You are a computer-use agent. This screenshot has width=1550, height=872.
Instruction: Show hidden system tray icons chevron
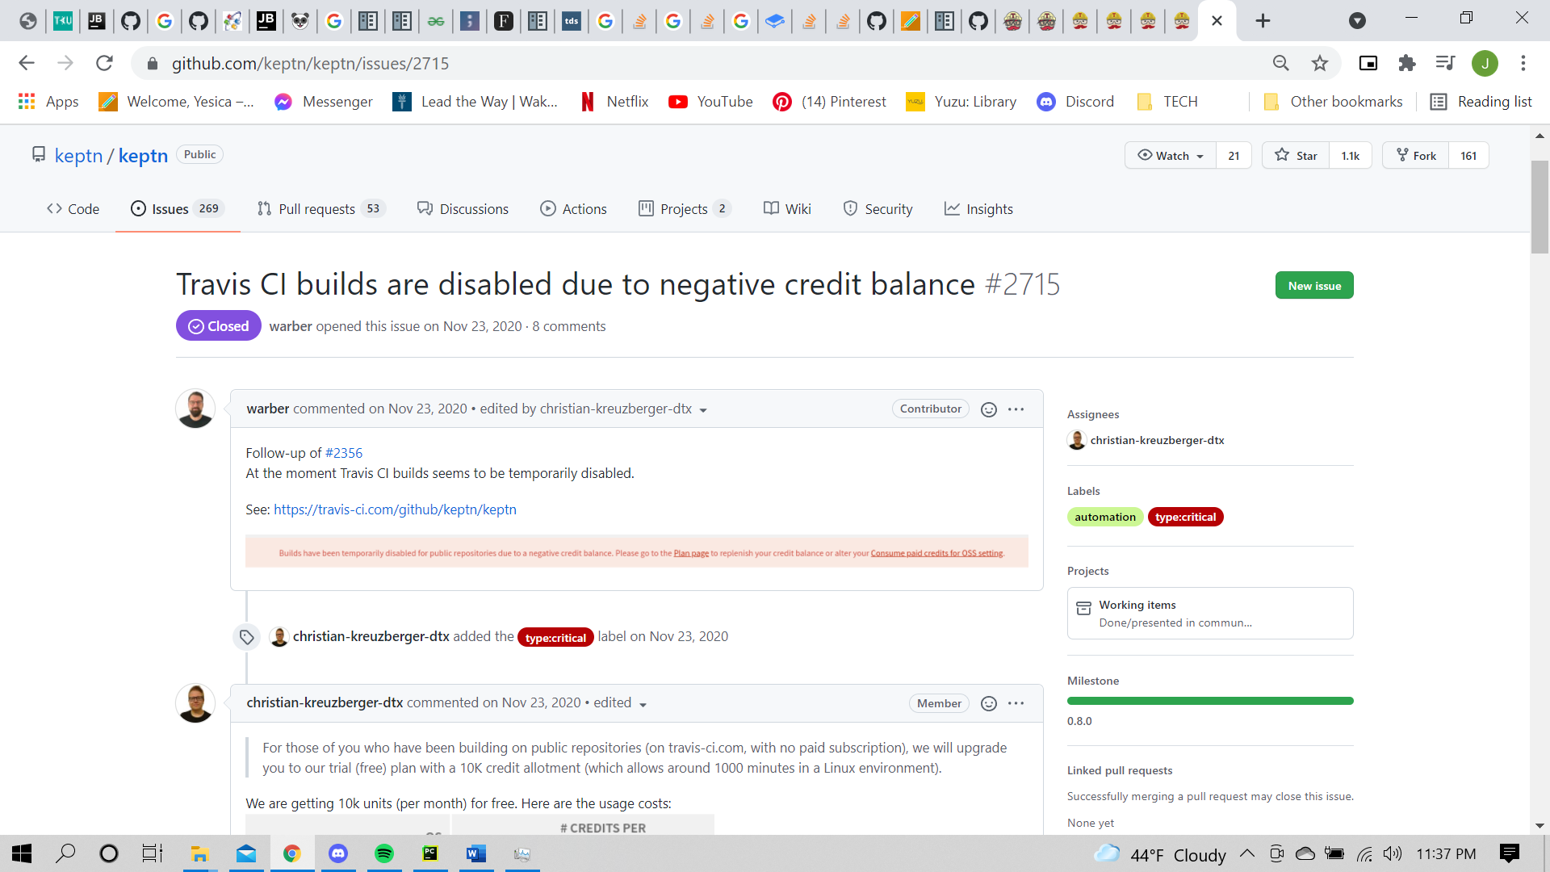click(1247, 853)
